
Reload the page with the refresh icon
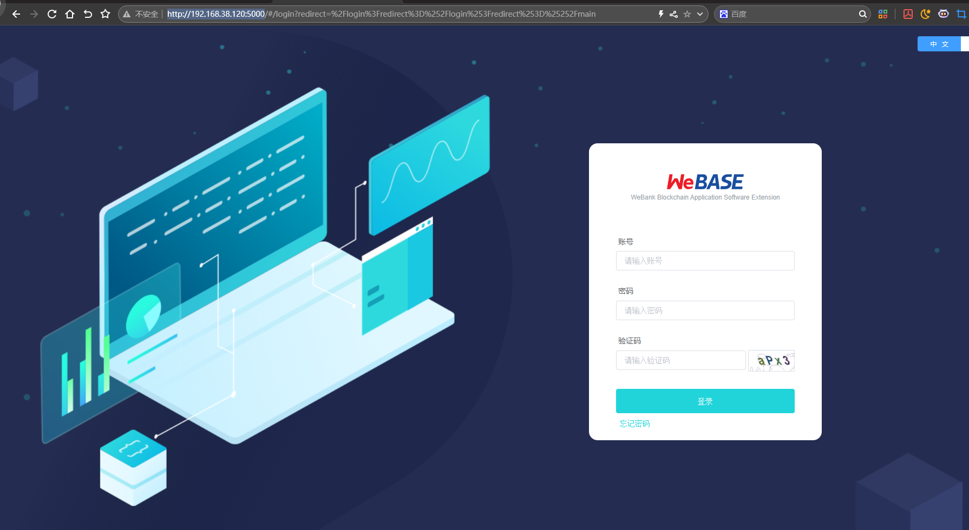coord(52,14)
